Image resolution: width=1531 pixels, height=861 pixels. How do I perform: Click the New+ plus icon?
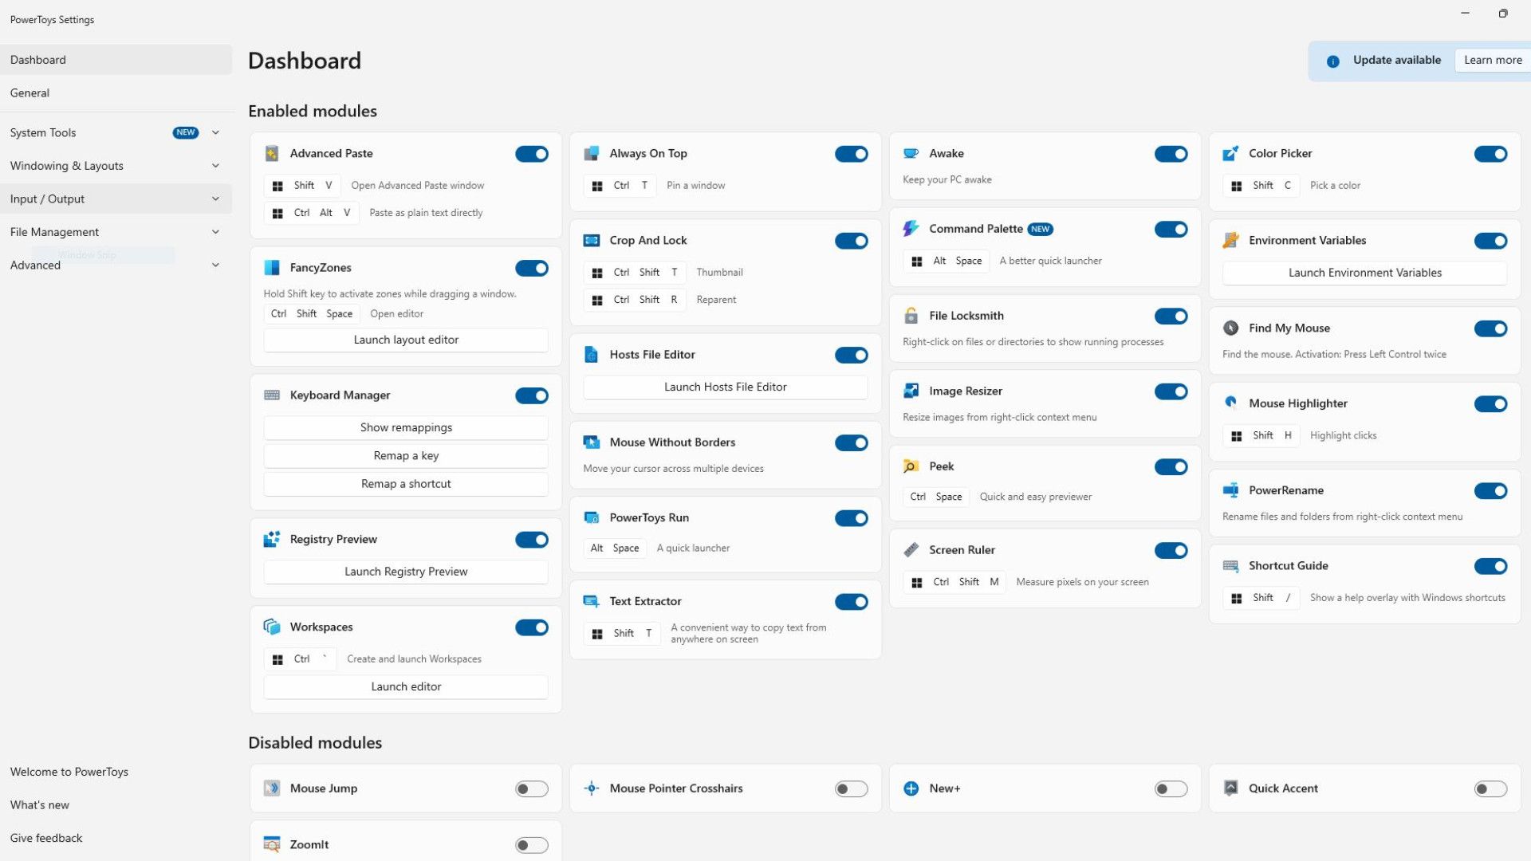(x=911, y=788)
